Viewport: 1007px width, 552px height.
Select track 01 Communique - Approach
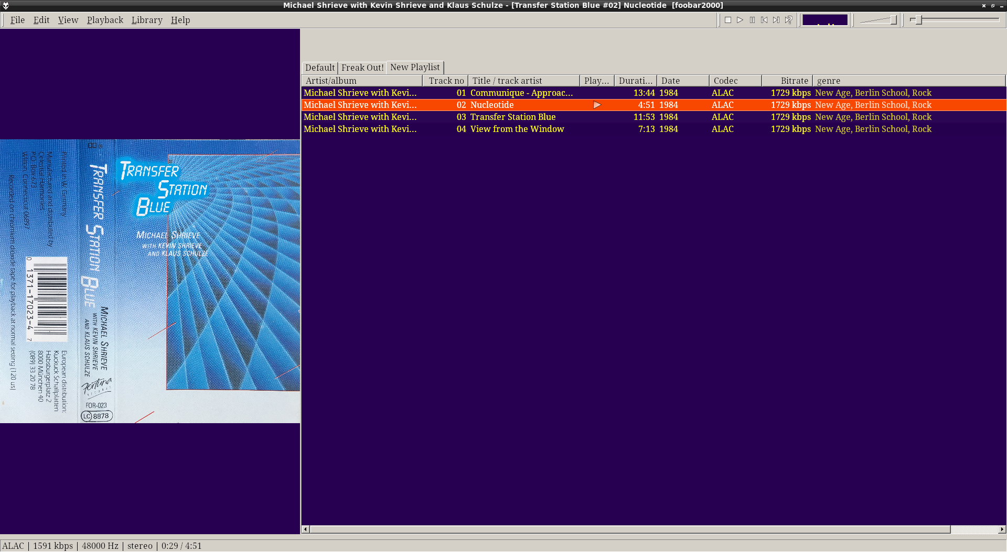coord(654,93)
